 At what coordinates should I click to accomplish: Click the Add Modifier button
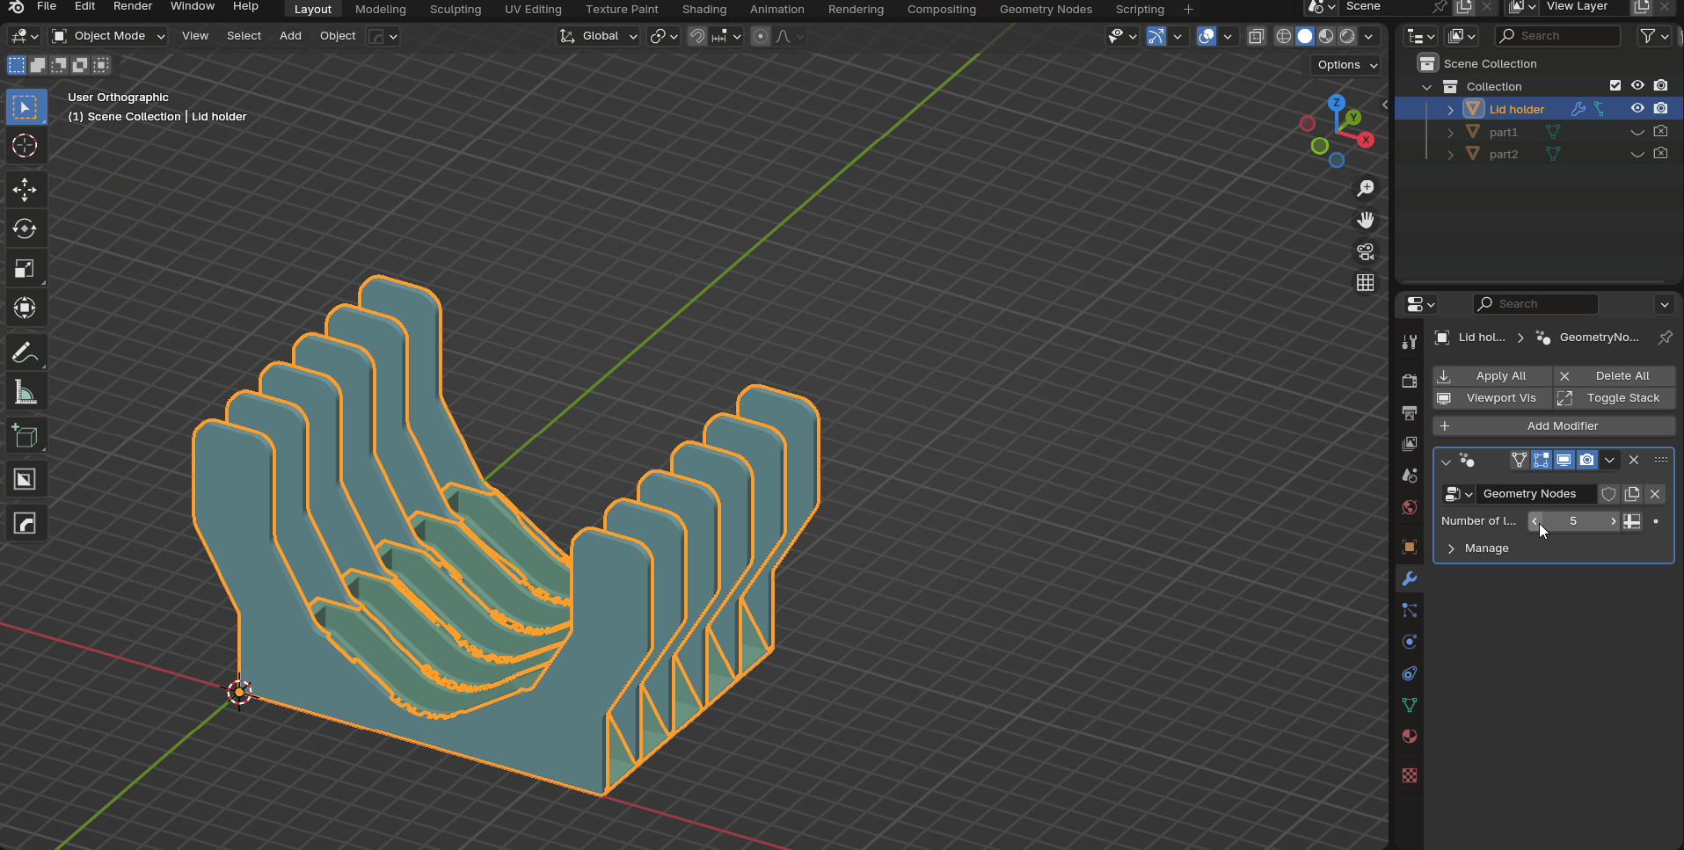click(1553, 426)
